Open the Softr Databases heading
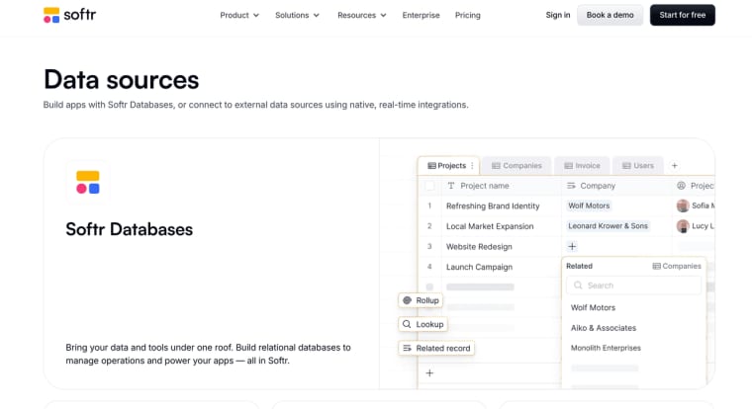 (x=129, y=229)
